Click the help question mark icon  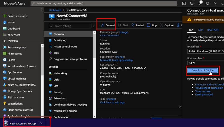(215, 4)
